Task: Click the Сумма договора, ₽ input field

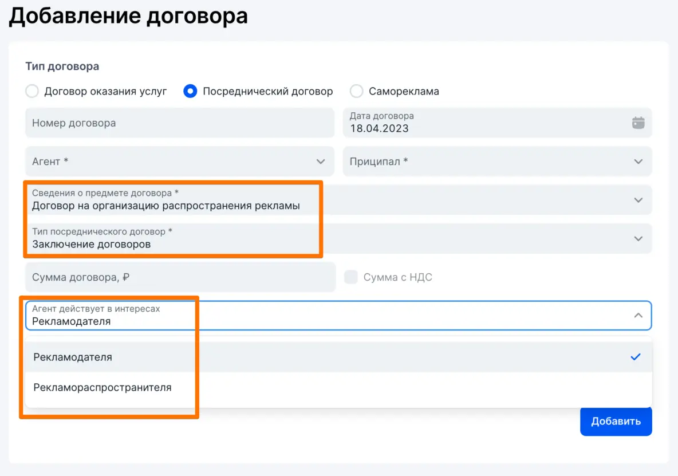Action: point(179,277)
